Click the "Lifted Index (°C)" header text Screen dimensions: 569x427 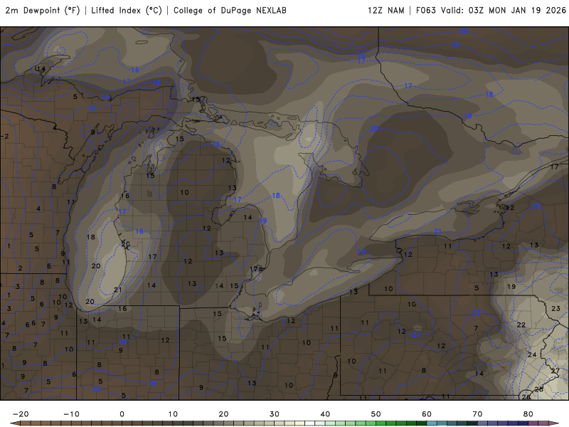(127, 11)
